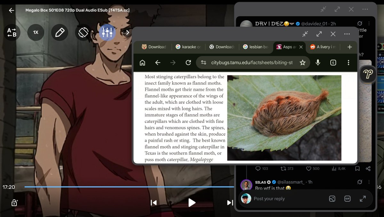View site info icon in address bar
Viewport: 384px width, 217px height.
[x=204, y=63]
